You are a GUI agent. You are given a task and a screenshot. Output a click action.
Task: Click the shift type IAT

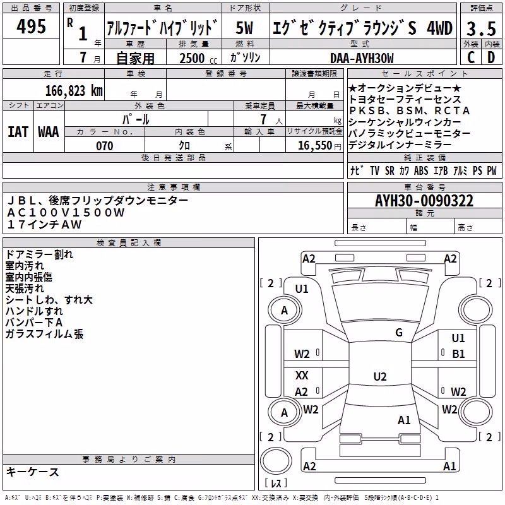point(18,132)
